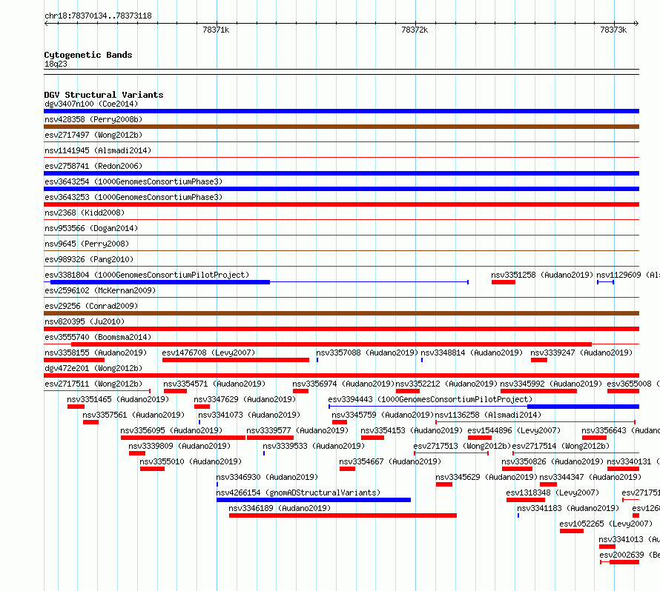Click esv2717511 (Wong2012b) label

coord(93,384)
